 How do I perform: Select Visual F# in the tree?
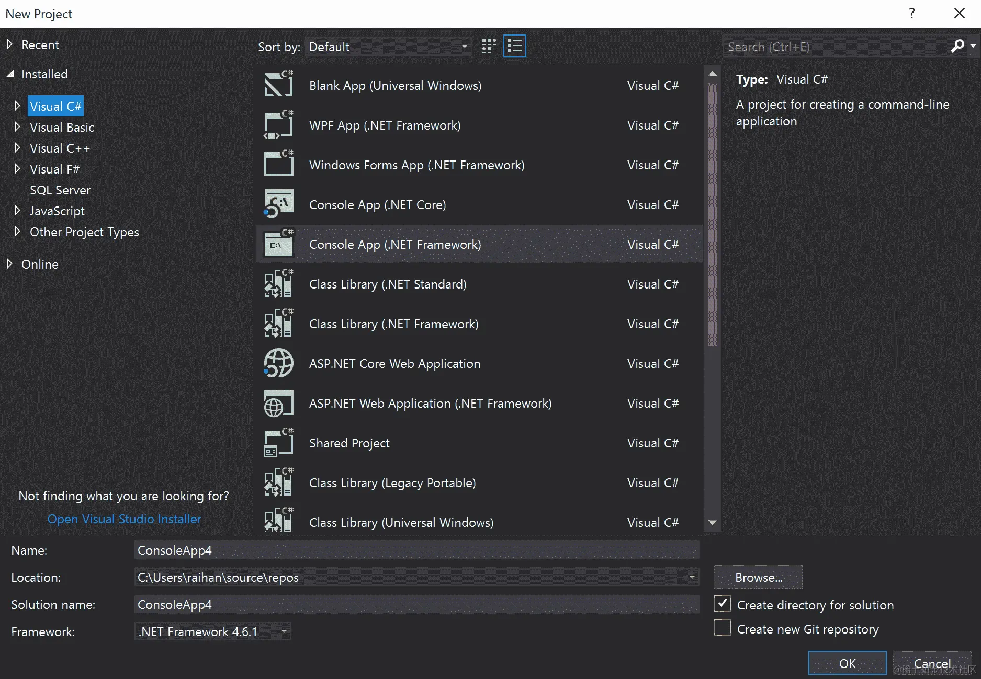tap(54, 169)
